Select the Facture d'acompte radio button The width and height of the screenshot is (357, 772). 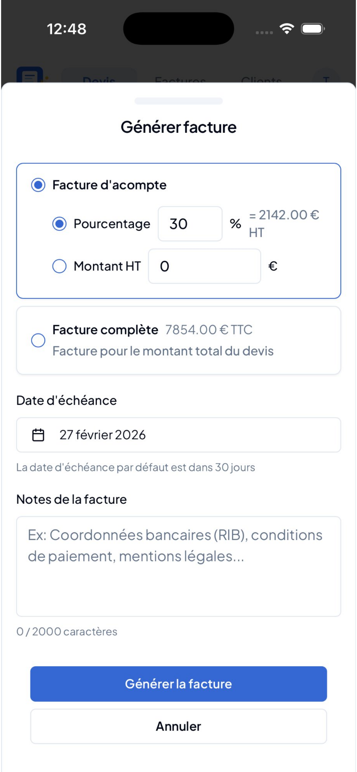click(38, 185)
